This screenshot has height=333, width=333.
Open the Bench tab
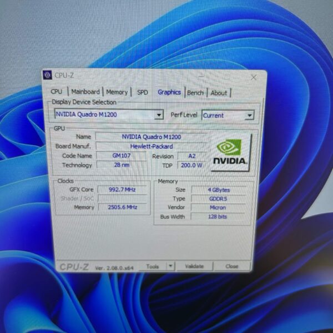pos(195,93)
